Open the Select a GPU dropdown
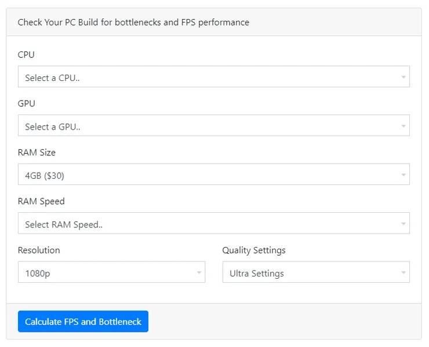429x347 pixels. (214, 125)
